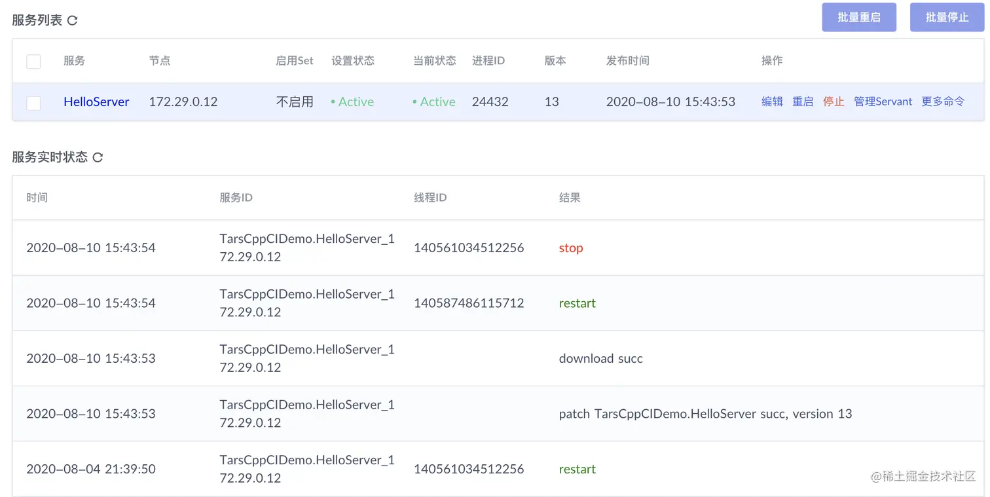
Task: Click the 时间 column header in the status table
Action: pos(37,197)
